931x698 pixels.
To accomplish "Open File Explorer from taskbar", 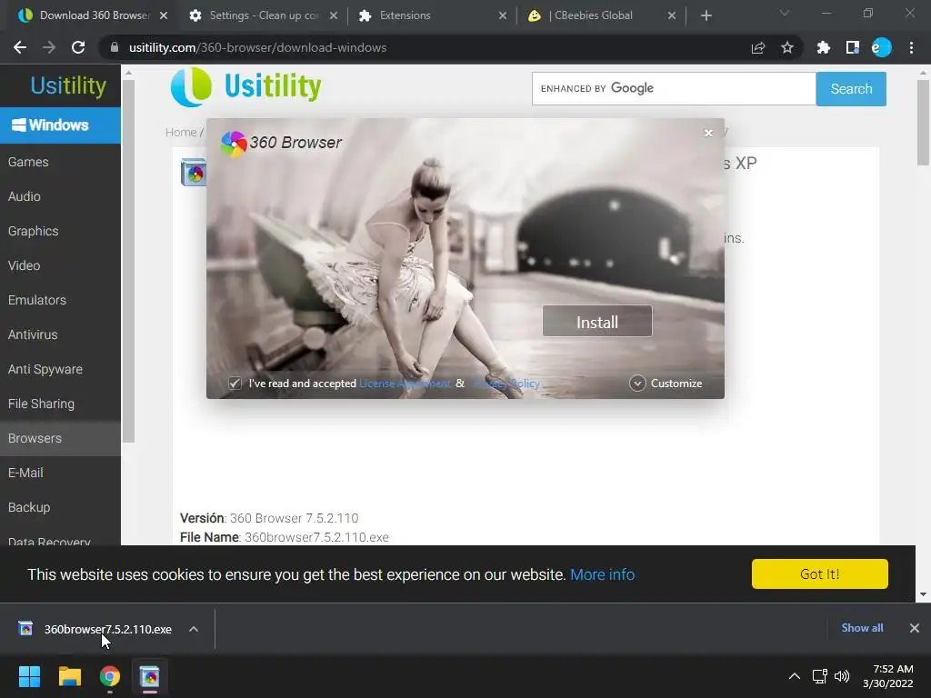I will click(69, 676).
